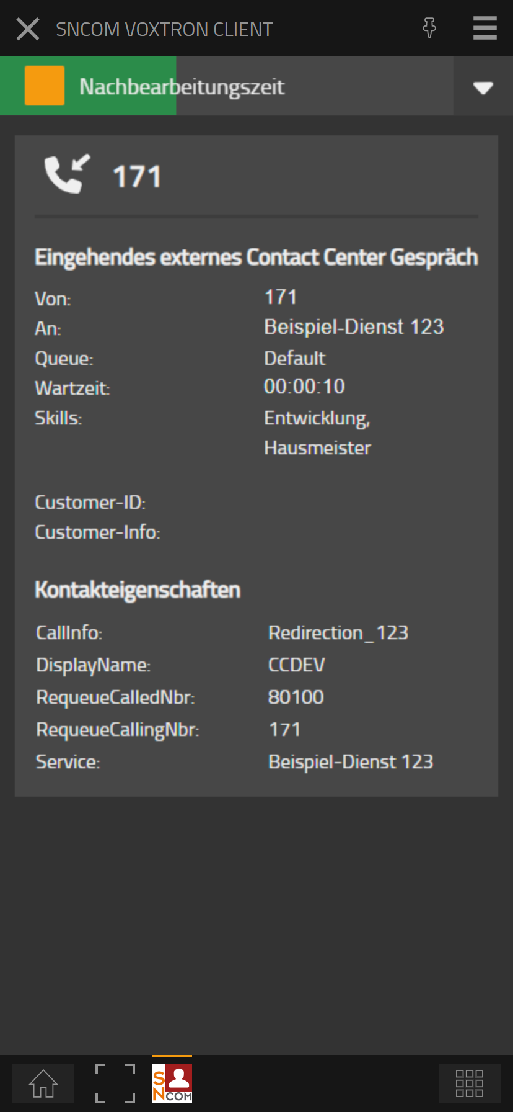The image size is (513, 1112).
Task: Expand the agent status dropdown arrow
Action: point(483,87)
